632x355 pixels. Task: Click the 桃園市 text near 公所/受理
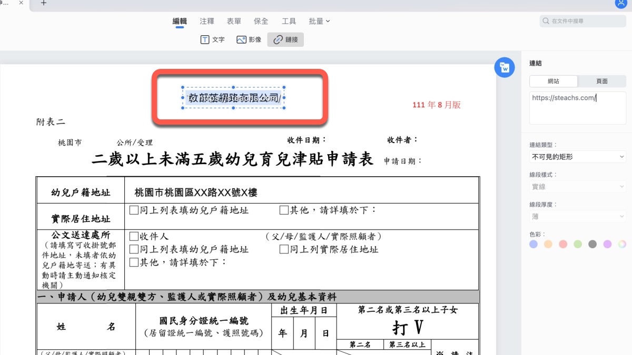[70, 143]
